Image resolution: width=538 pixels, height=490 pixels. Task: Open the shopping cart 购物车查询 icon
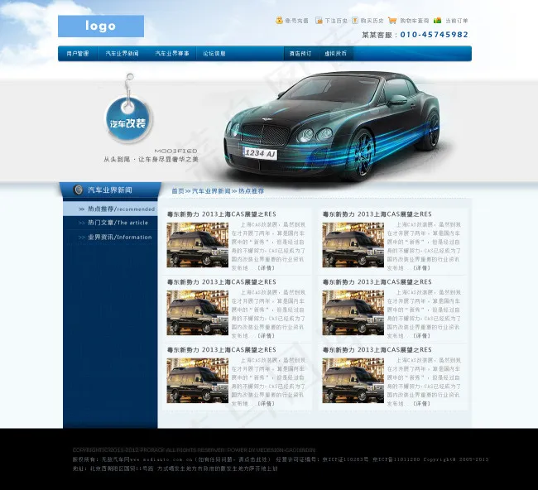392,20
